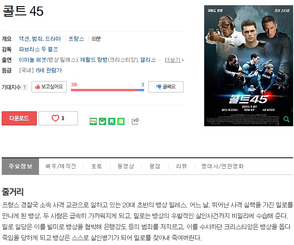The height and width of the screenshot is (245, 294).
Task: Share via the green cafe cup icon
Action: pos(103,121)
